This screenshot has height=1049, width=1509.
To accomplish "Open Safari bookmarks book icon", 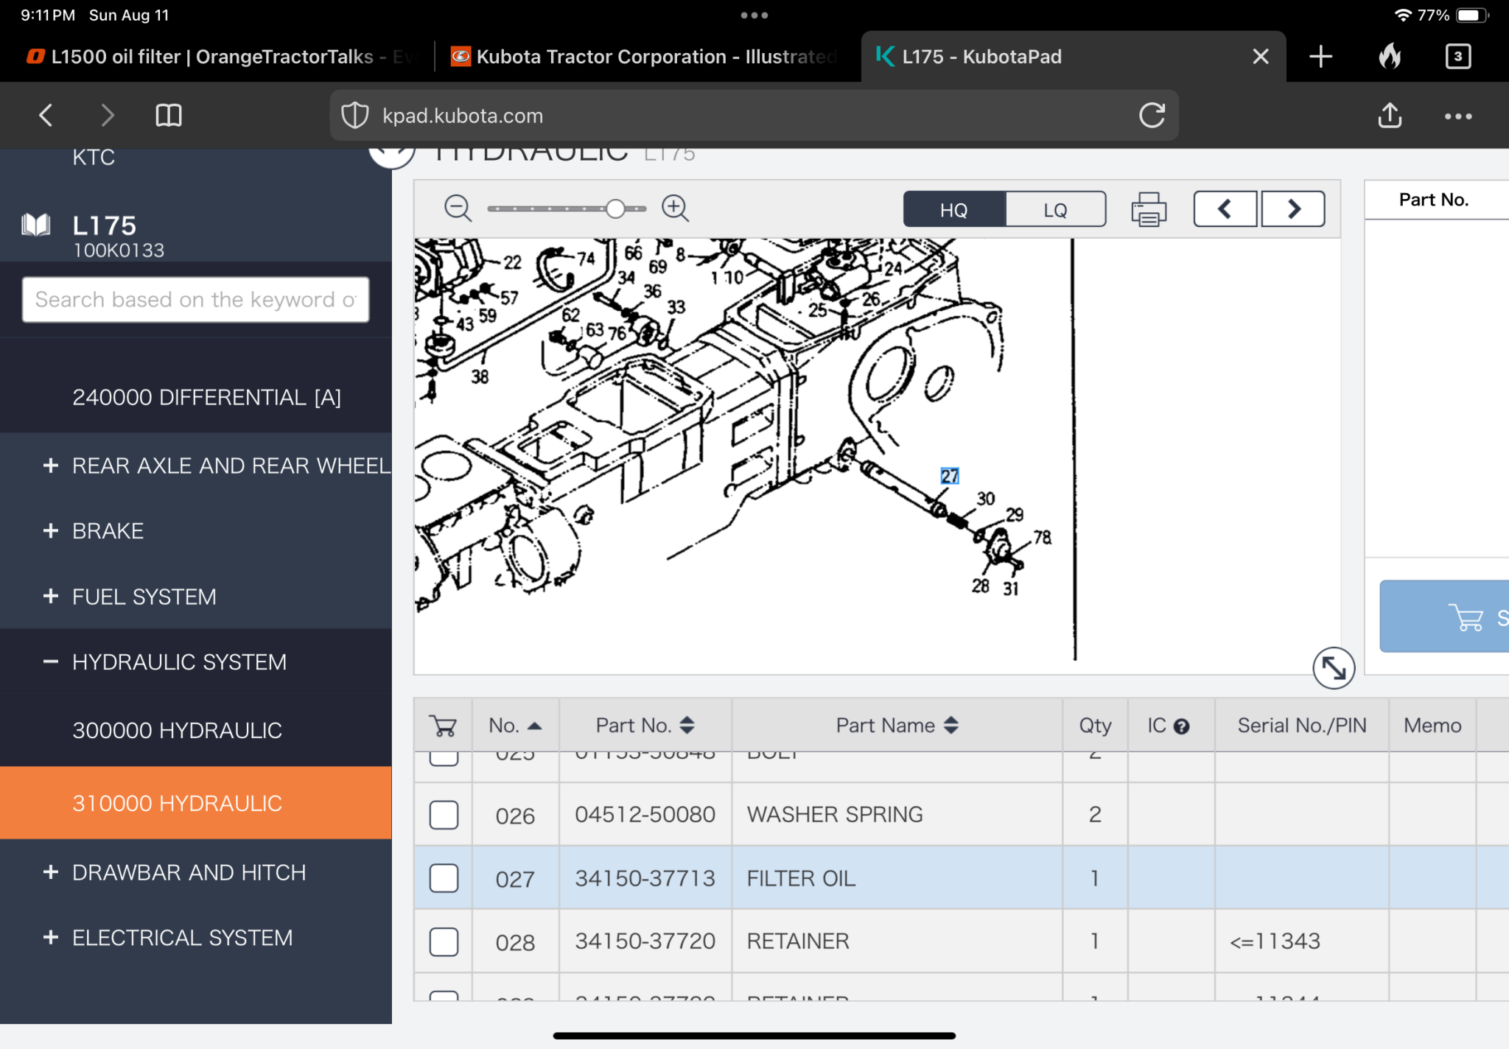I will 169,116.
